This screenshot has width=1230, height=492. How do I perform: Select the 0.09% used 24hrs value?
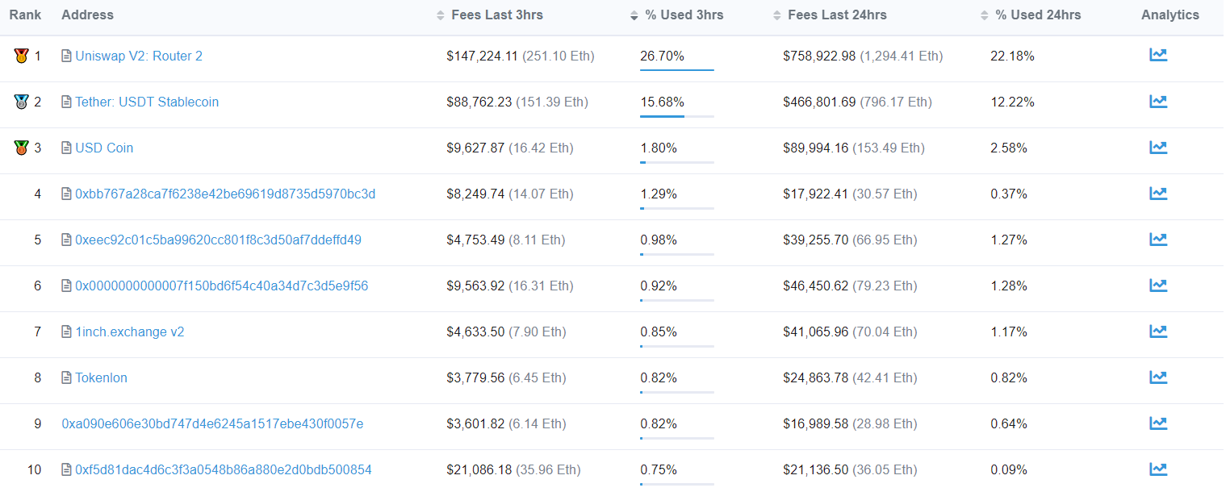point(1009,469)
